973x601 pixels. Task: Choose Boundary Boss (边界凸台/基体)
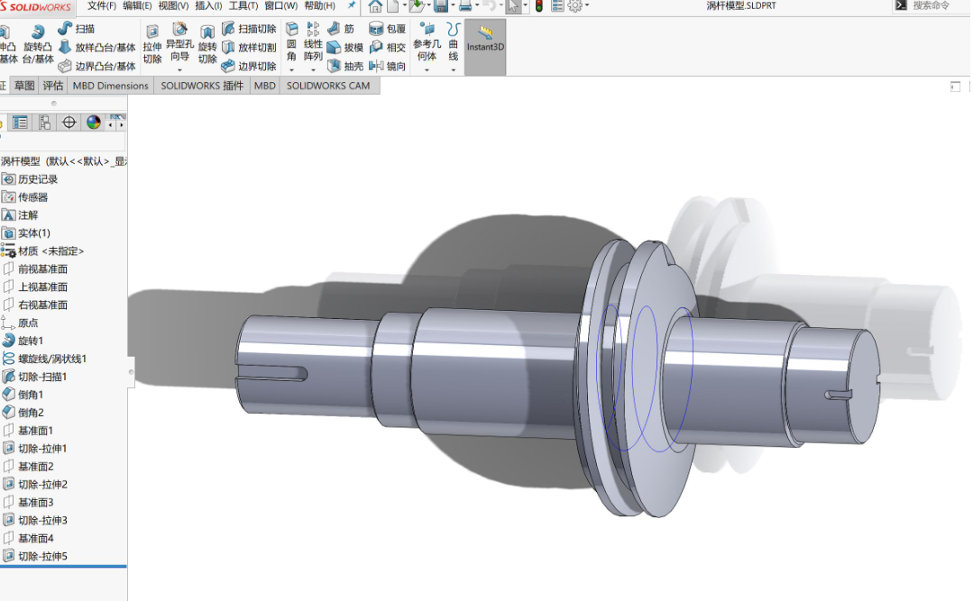(x=96, y=66)
